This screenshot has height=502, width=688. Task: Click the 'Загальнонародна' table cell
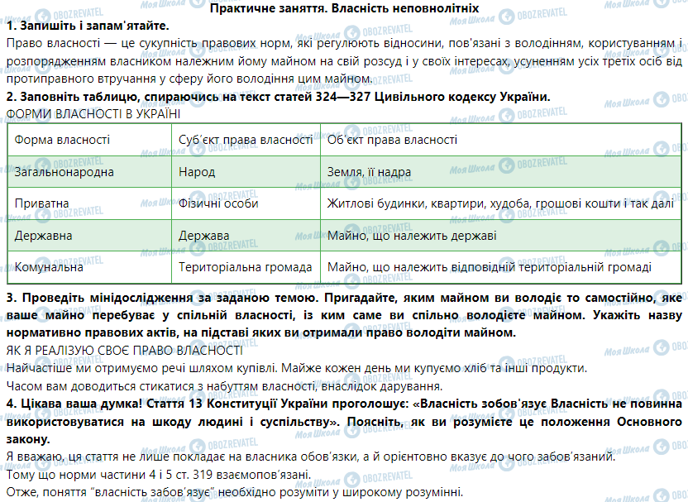[64, 172]
